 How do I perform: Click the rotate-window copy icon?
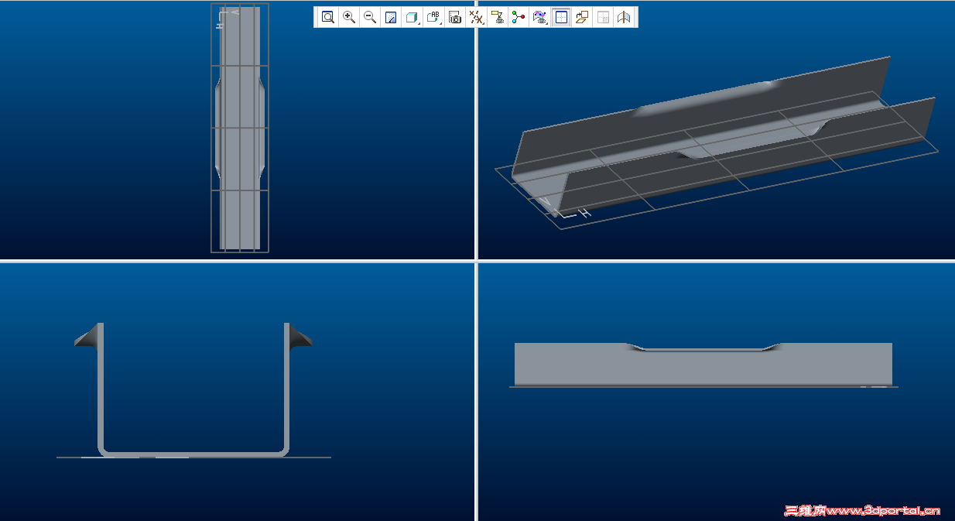(582, 17)
